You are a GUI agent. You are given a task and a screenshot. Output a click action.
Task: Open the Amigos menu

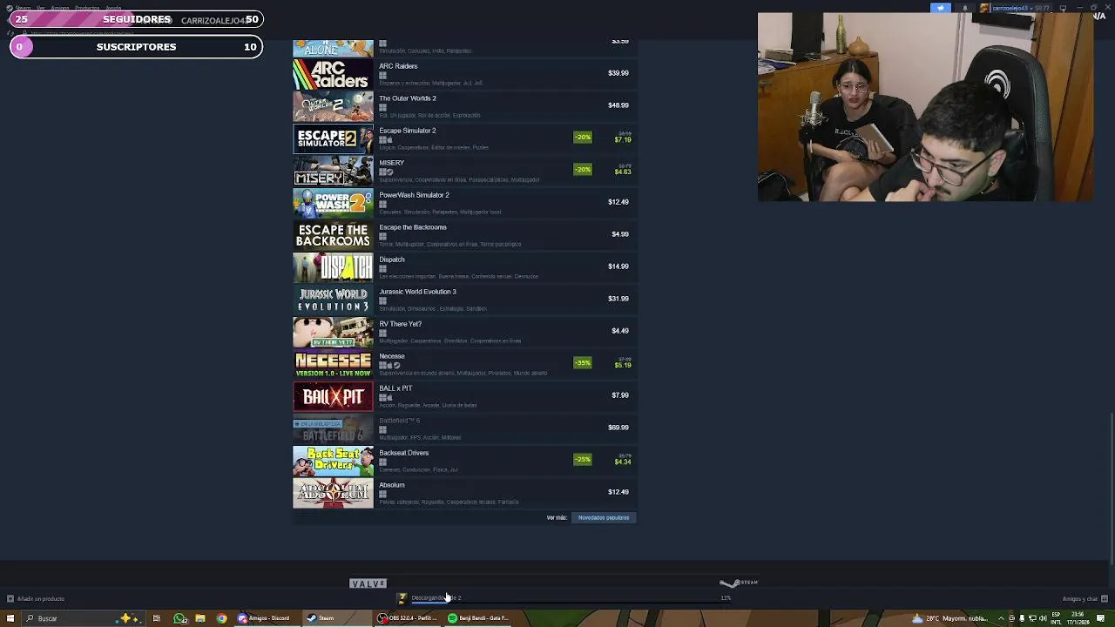pos(59,8)
